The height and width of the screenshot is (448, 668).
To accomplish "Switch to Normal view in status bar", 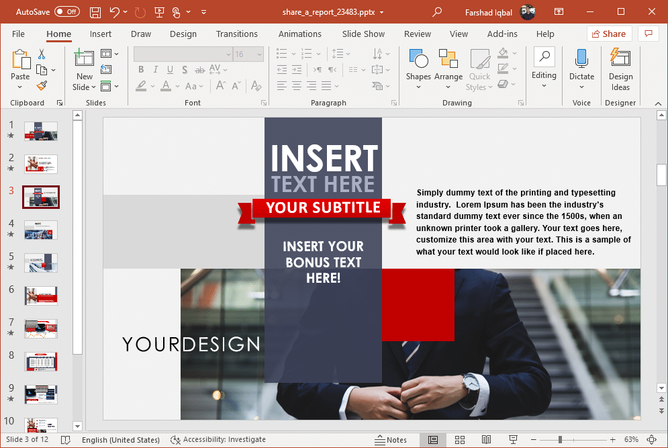I will pos(433,440).
